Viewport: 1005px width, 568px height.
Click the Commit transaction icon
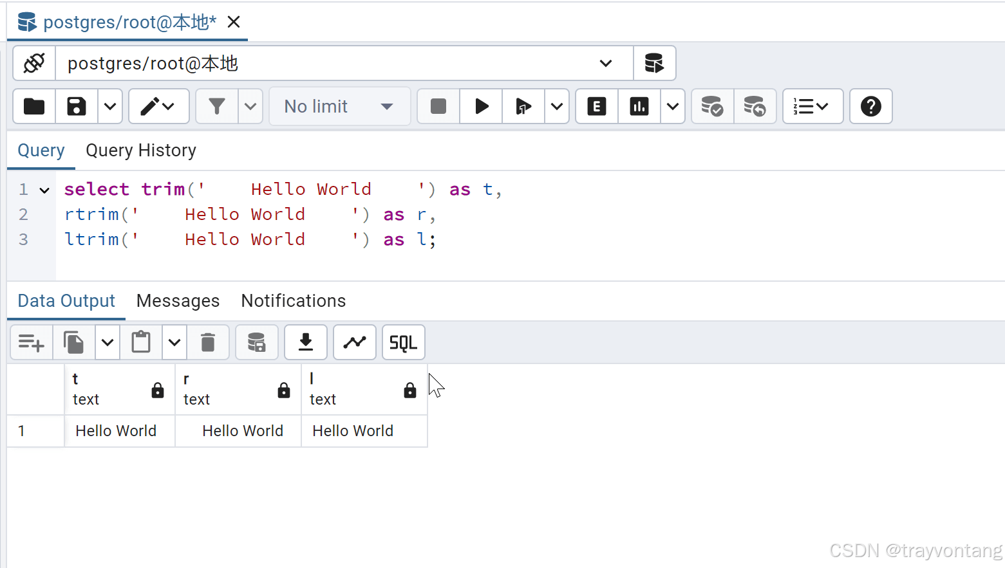[x=713, y=106]
